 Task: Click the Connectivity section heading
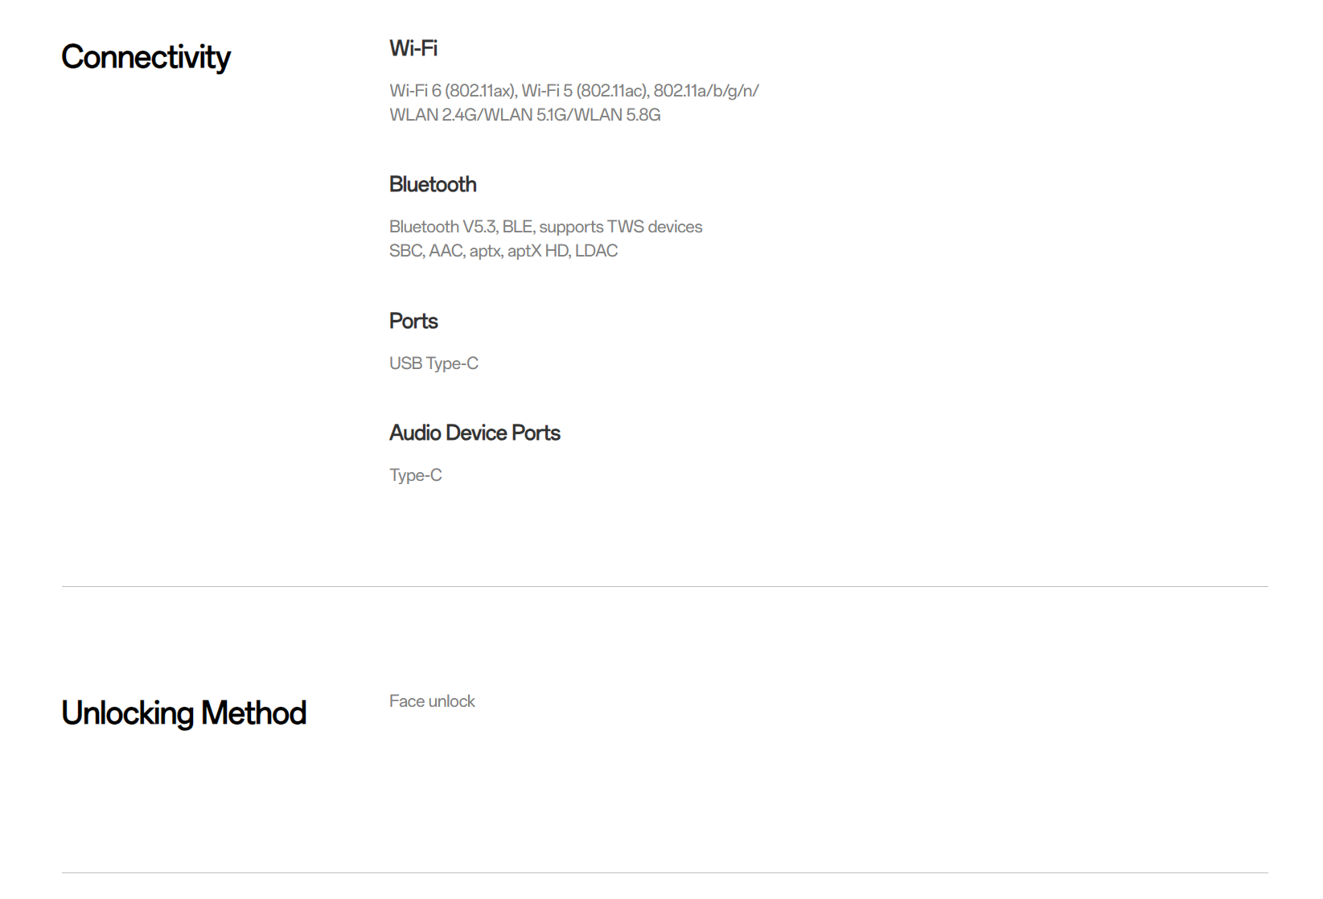(x=146, y=57)
